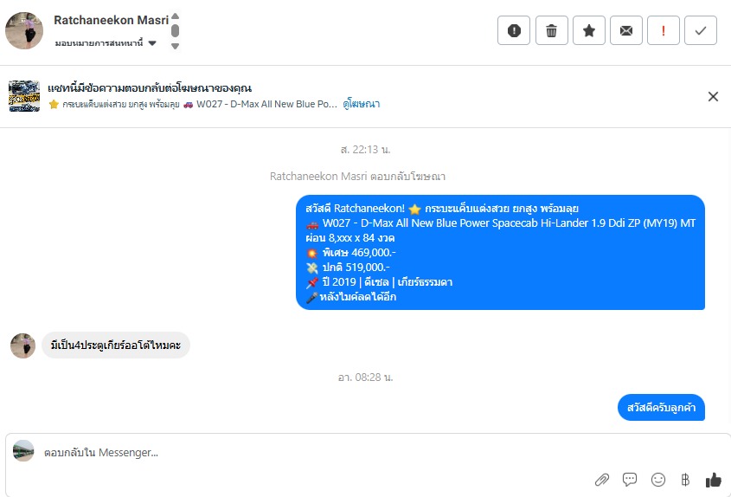Image resolution: width=731 pixels, height=497 pixels.
Task: Mark conversation unread with envelope icon
Action: pos(626,30)
